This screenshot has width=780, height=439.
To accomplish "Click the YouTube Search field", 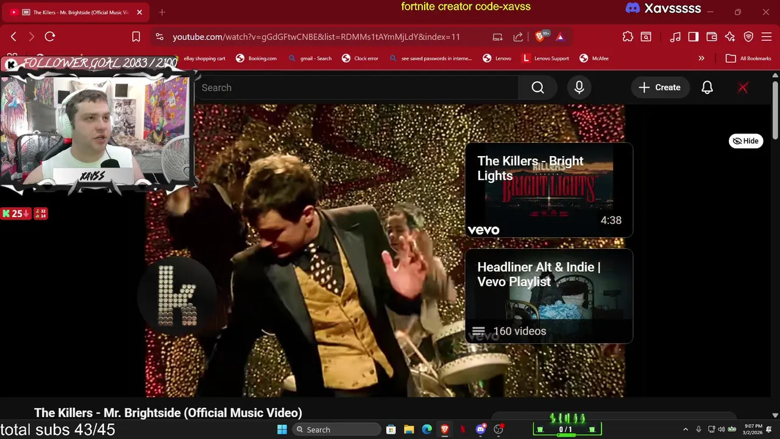I will coord(356,88).
